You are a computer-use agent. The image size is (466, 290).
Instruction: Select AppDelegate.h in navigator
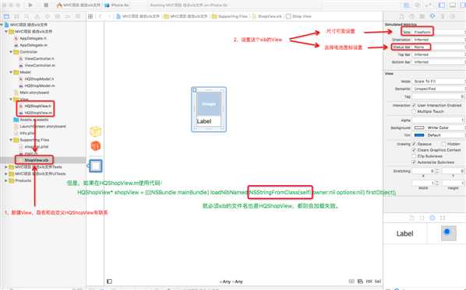[x=33, y=38]
